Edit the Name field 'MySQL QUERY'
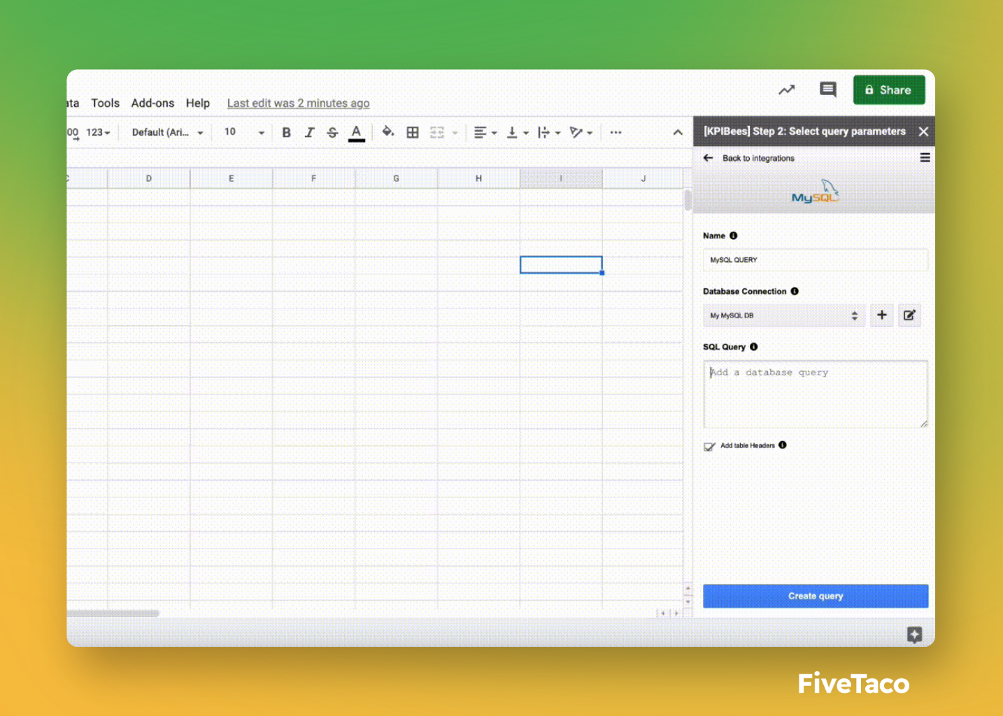 point(816,260)
